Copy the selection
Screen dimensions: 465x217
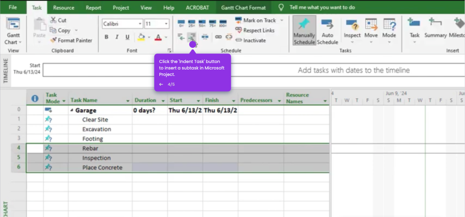[61, 30]
